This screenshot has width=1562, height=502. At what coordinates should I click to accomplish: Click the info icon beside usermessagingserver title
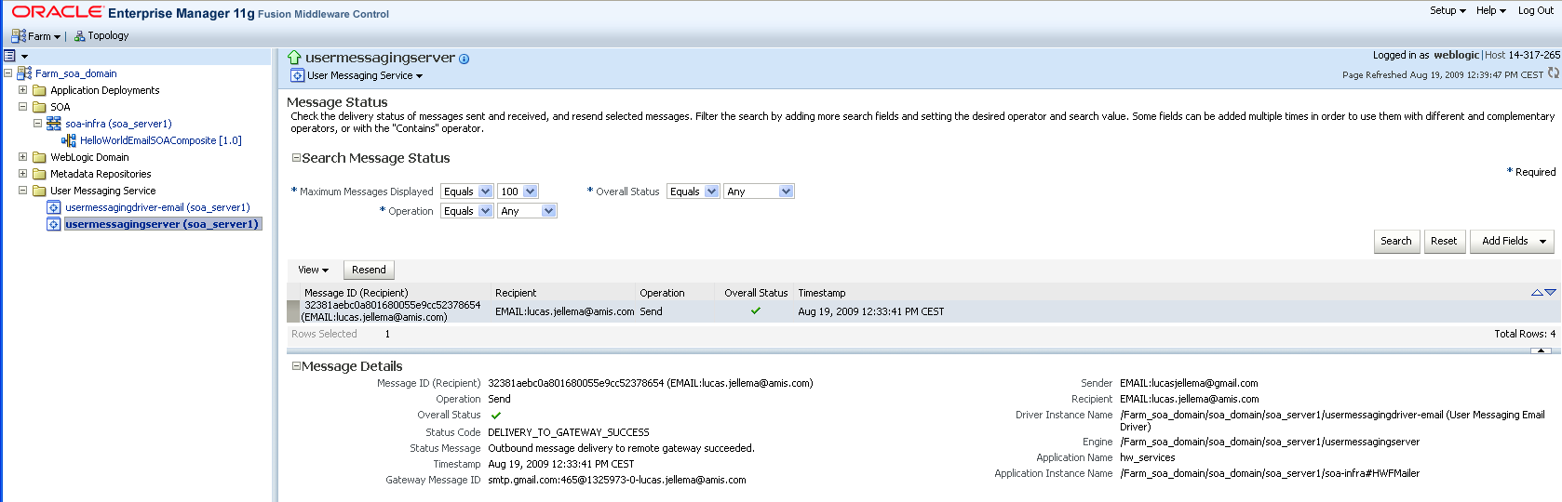pyautogui.click(x=465, y=59)
